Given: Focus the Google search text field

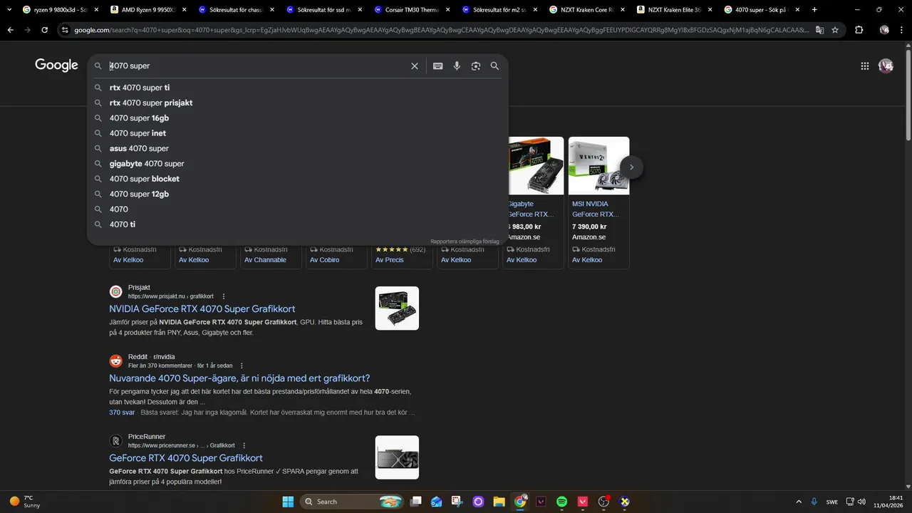Looking at the screenshot, I should point(256,66).
